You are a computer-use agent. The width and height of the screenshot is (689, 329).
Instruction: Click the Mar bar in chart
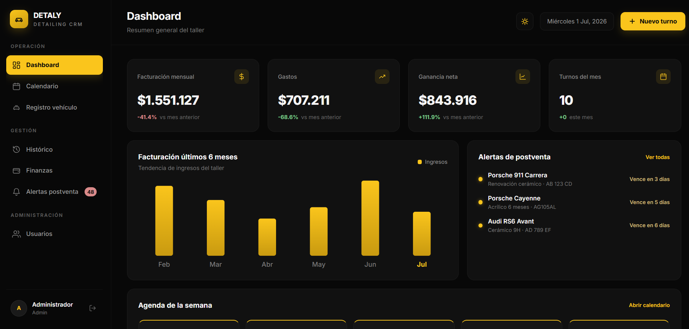(216, 228)
